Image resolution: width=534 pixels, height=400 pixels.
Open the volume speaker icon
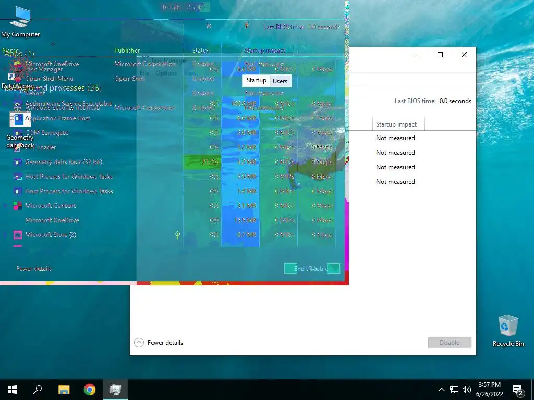467,390
